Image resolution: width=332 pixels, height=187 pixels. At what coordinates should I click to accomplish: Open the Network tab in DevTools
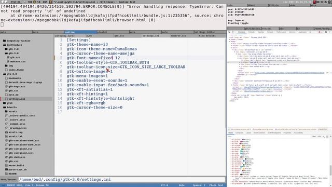click(x=270, y=32)
